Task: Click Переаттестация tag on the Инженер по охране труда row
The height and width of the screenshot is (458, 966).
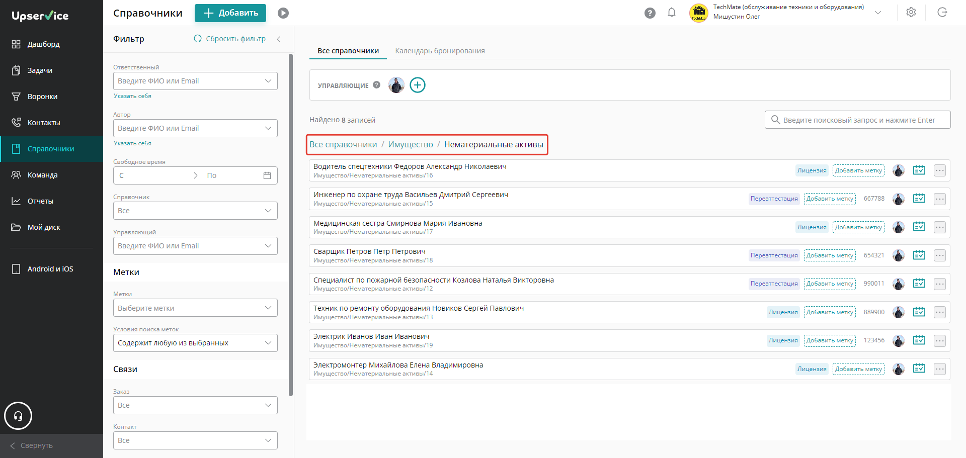Action: click(774, 199)
